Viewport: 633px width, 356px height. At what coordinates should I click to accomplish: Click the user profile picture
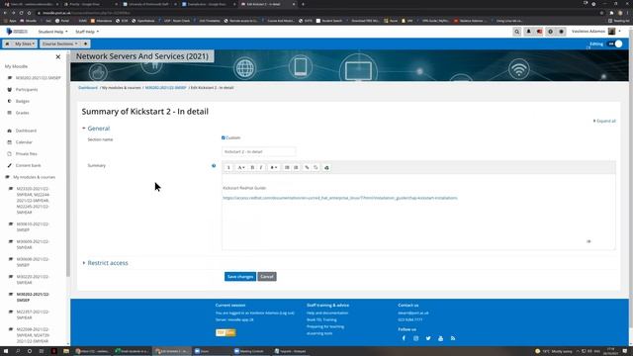[611, 32]
